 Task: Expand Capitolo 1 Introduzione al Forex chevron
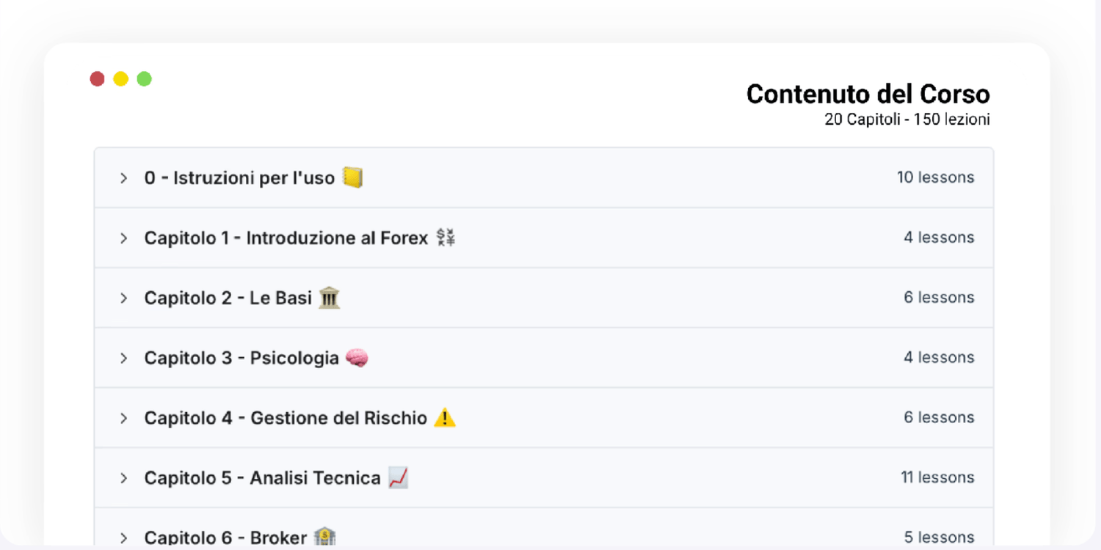[123, 238]
